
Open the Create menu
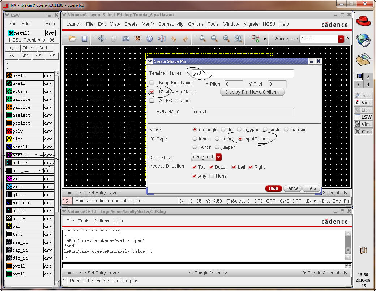coord(131,24)
